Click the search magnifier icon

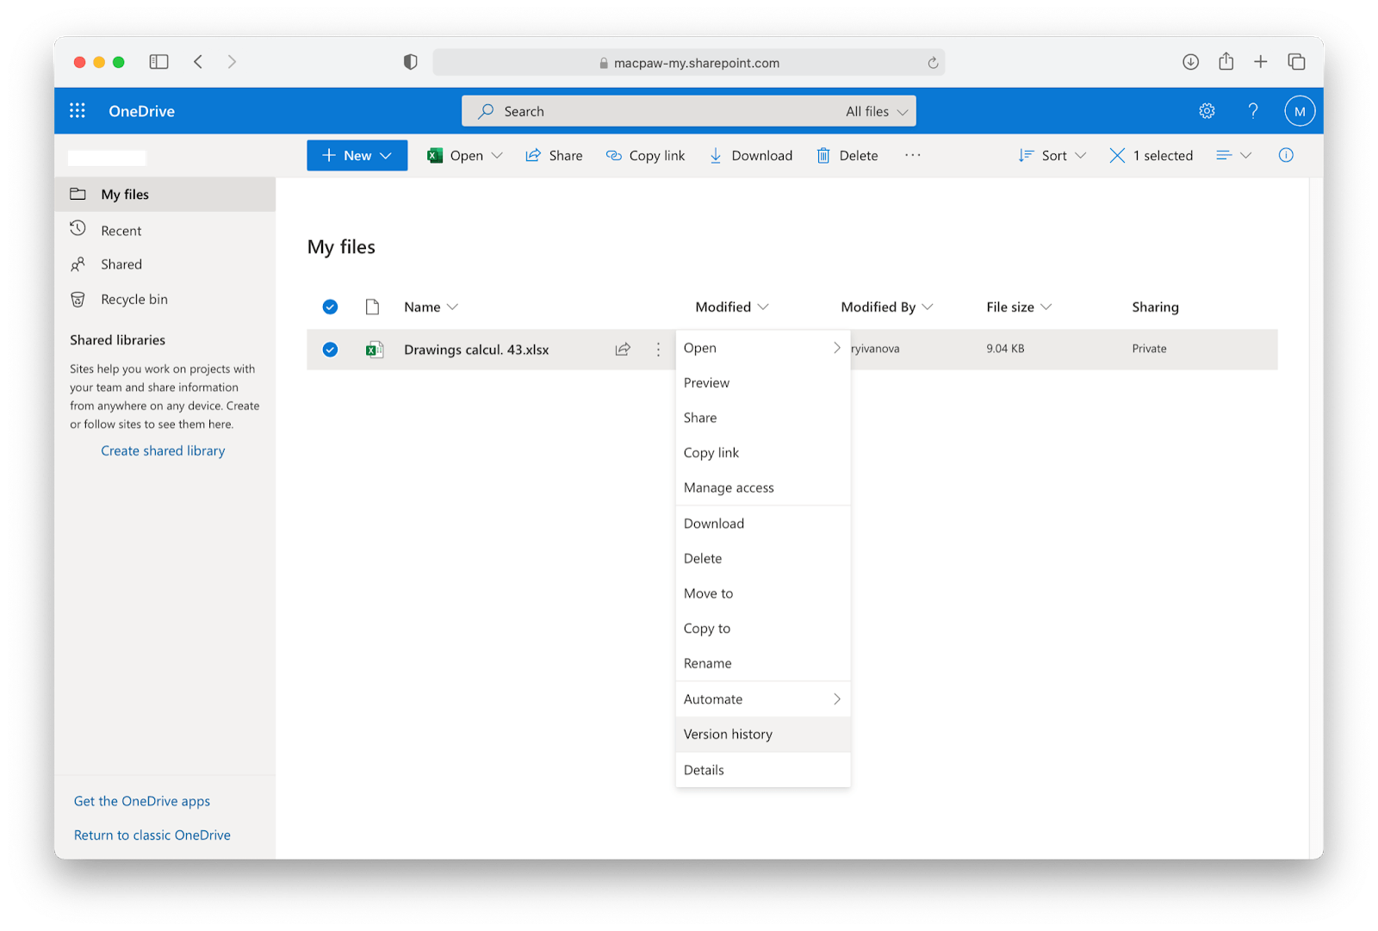[x=486, y=111]
